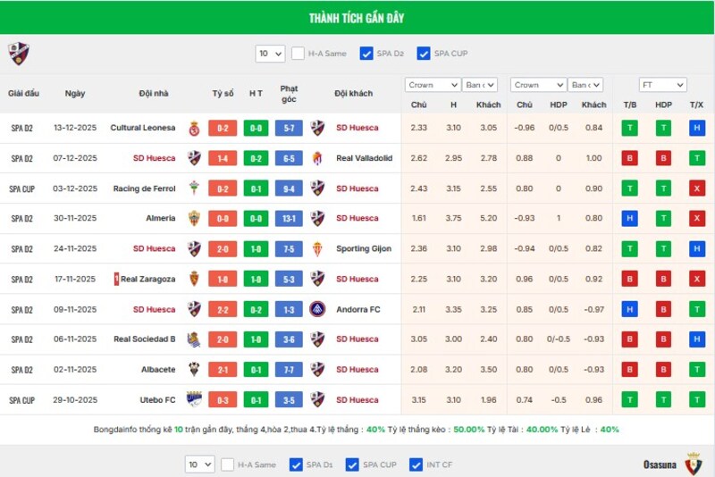
Task: Open the Utebo FC team link
Action: [156, 400]
